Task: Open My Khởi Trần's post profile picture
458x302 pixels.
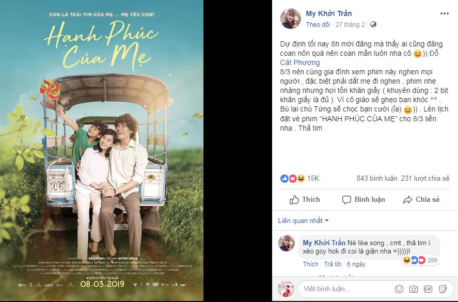Action: coord(289,18)
